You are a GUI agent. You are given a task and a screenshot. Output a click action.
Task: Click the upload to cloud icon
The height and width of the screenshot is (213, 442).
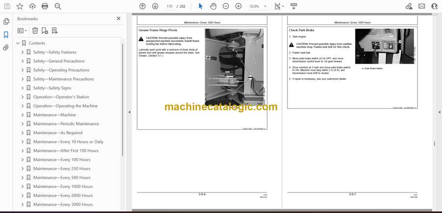click(32, 6)
